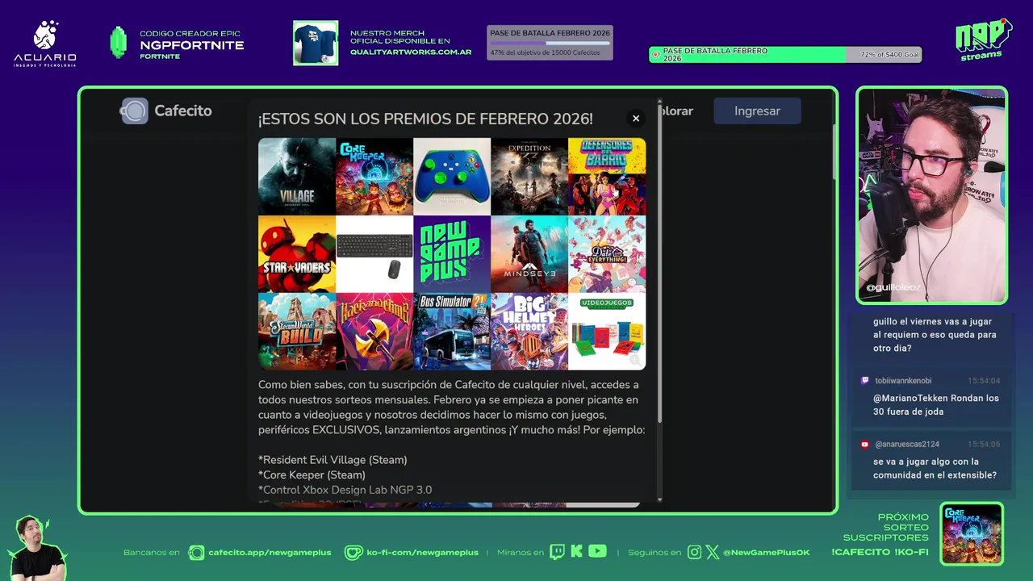This screenshot has width=1033, height=581.
Task: Click the NGP merch t-shirt thumbnail
Action: pos(316,43)
